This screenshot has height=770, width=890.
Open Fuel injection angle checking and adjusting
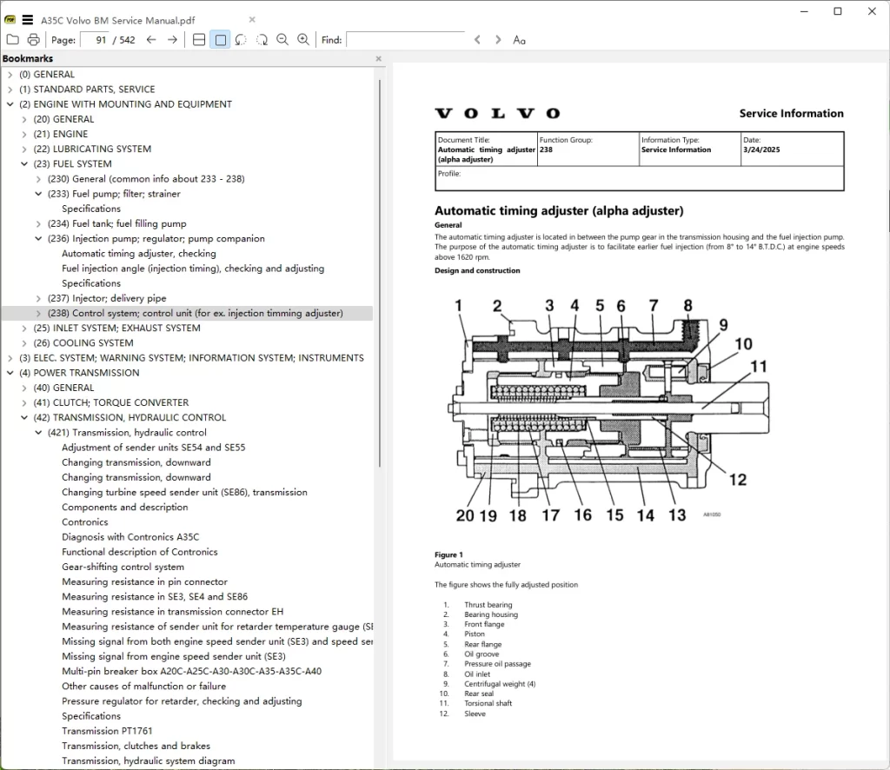(x=193, y=269)
